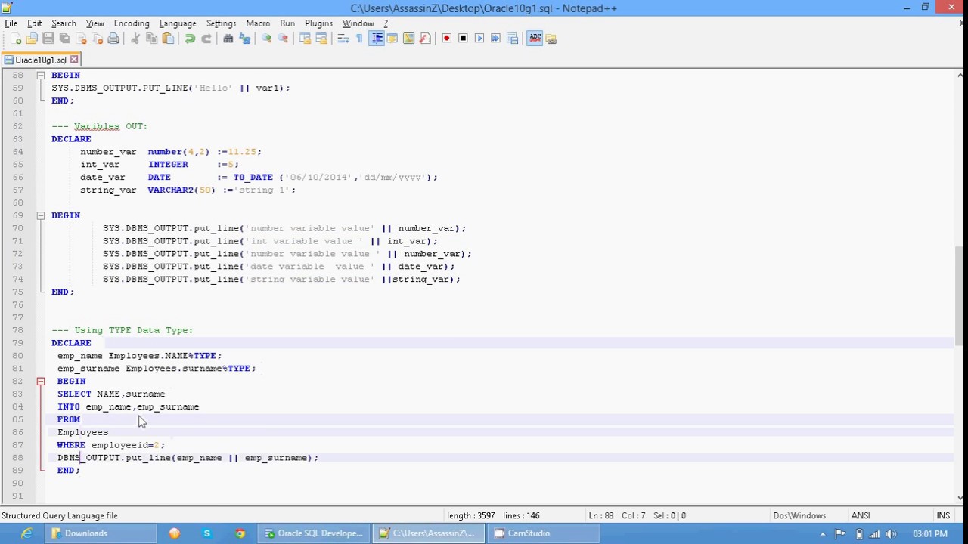The image size is (968, 544).
Task: Collapse the BEGIN block at line 58
Action: 41,76
